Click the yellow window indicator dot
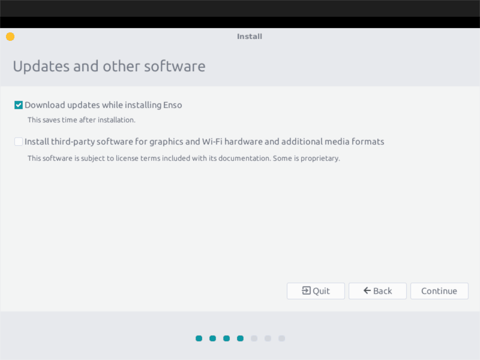Image resolution: width=480 pixels, height=360 pixels. coord(10,36)
